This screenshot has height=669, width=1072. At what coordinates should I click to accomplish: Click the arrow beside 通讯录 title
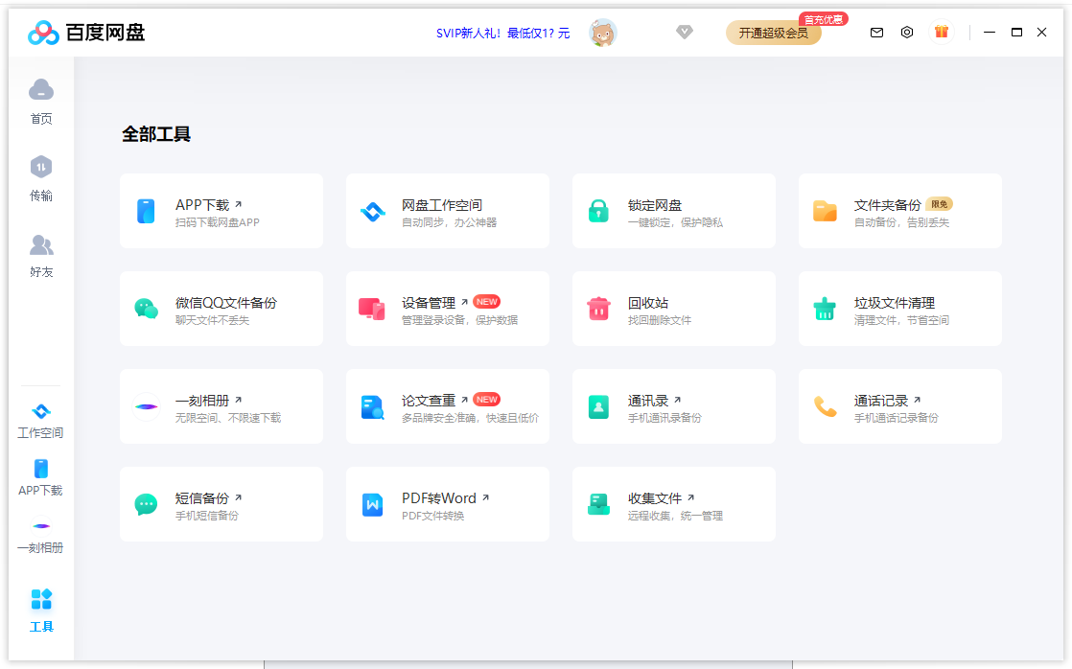678,400
